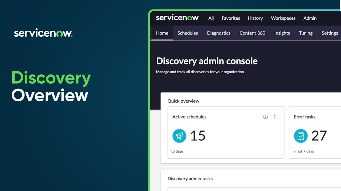
Task: Open the Insights tab
Action: [x=282, y=33]
